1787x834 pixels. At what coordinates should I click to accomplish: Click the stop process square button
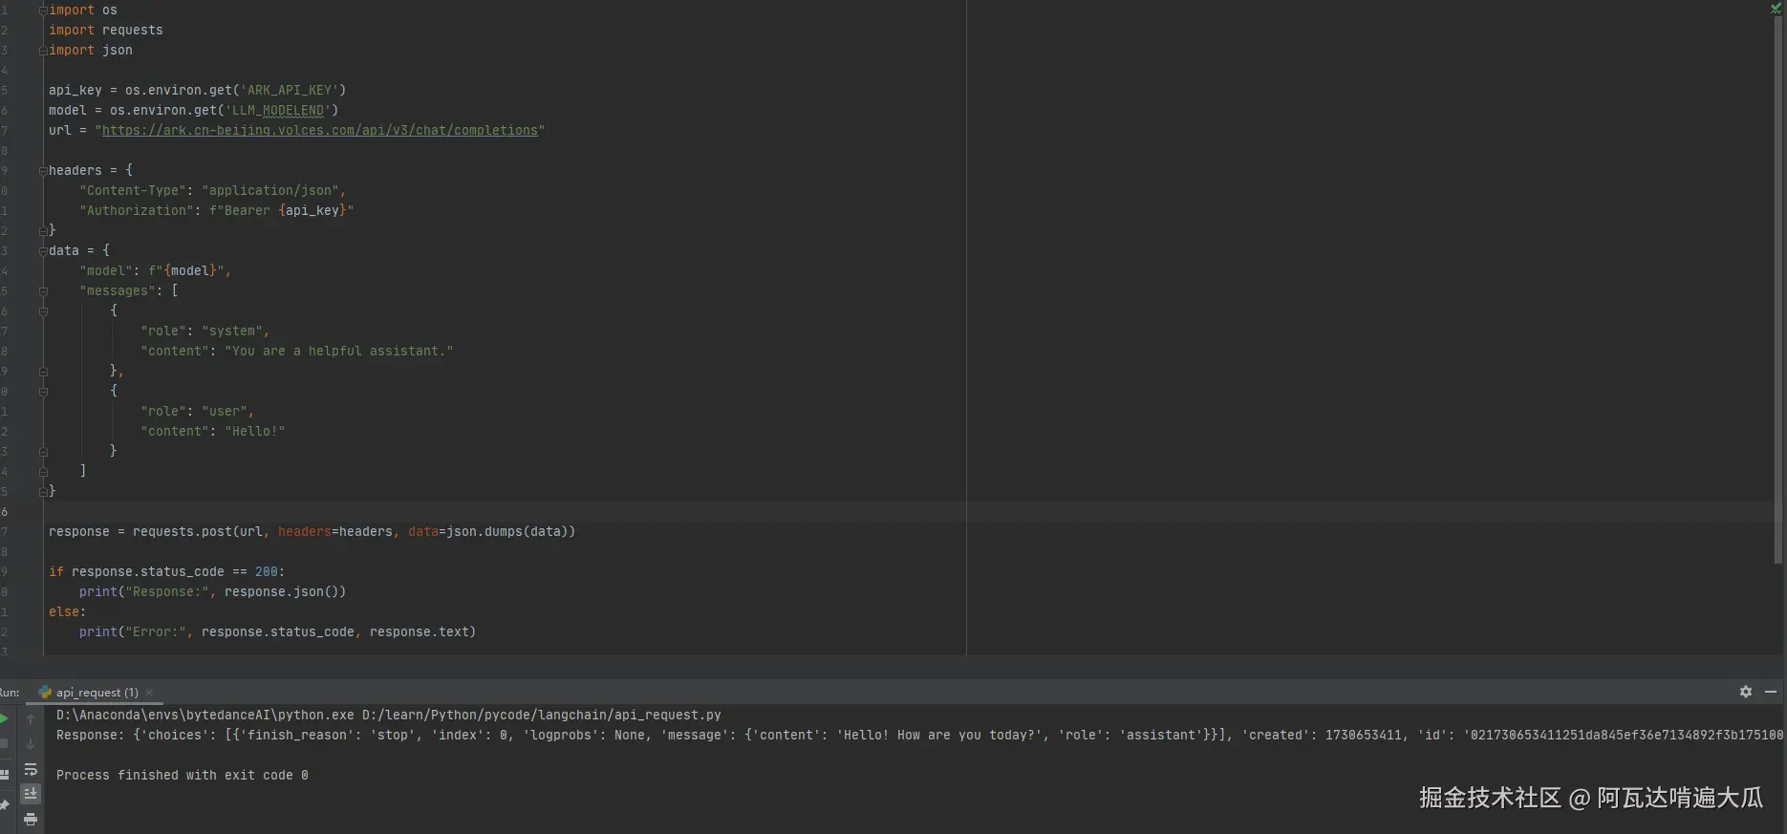click(4, 743)
